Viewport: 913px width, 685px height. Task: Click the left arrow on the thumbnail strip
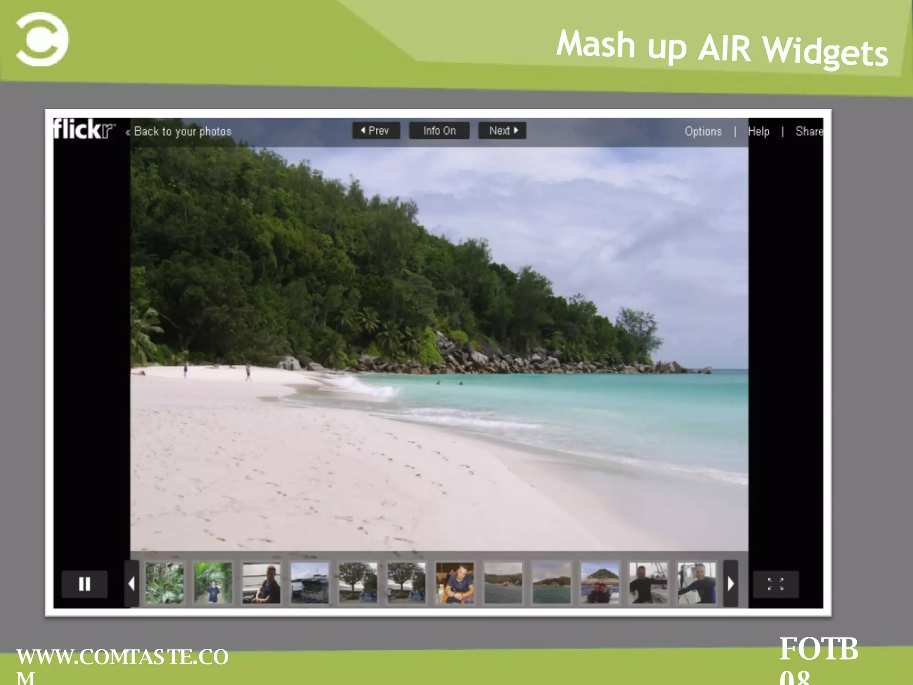pyautogui.click(x=132, y=583)
